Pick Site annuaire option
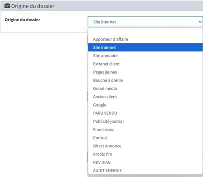This screenshot has width=203, height=177. [145, 56]
